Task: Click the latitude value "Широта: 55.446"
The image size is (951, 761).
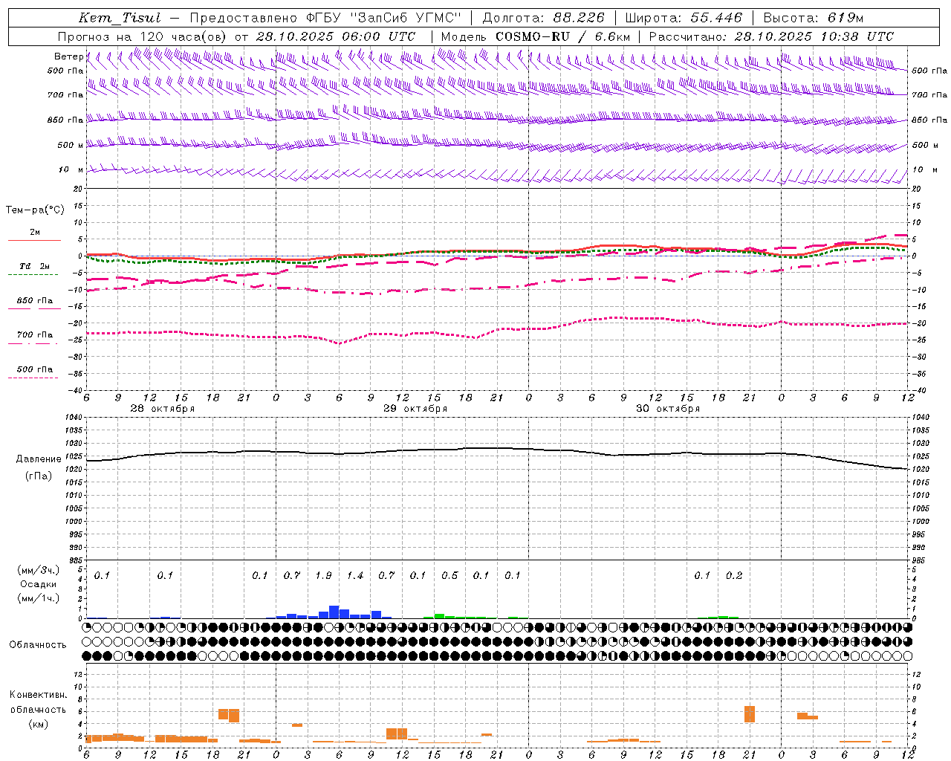Action: pyautogui.click(x=684, y=19)
